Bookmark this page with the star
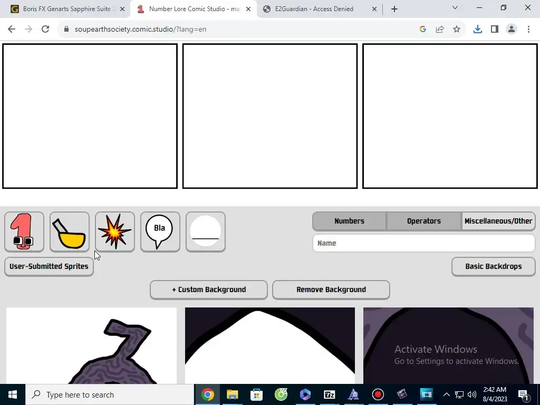The height and width of the screenshot is (405, 540). pos(457,30)
